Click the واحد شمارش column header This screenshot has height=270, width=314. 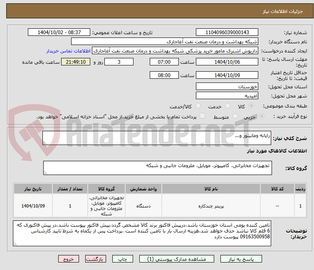point(143,189)
